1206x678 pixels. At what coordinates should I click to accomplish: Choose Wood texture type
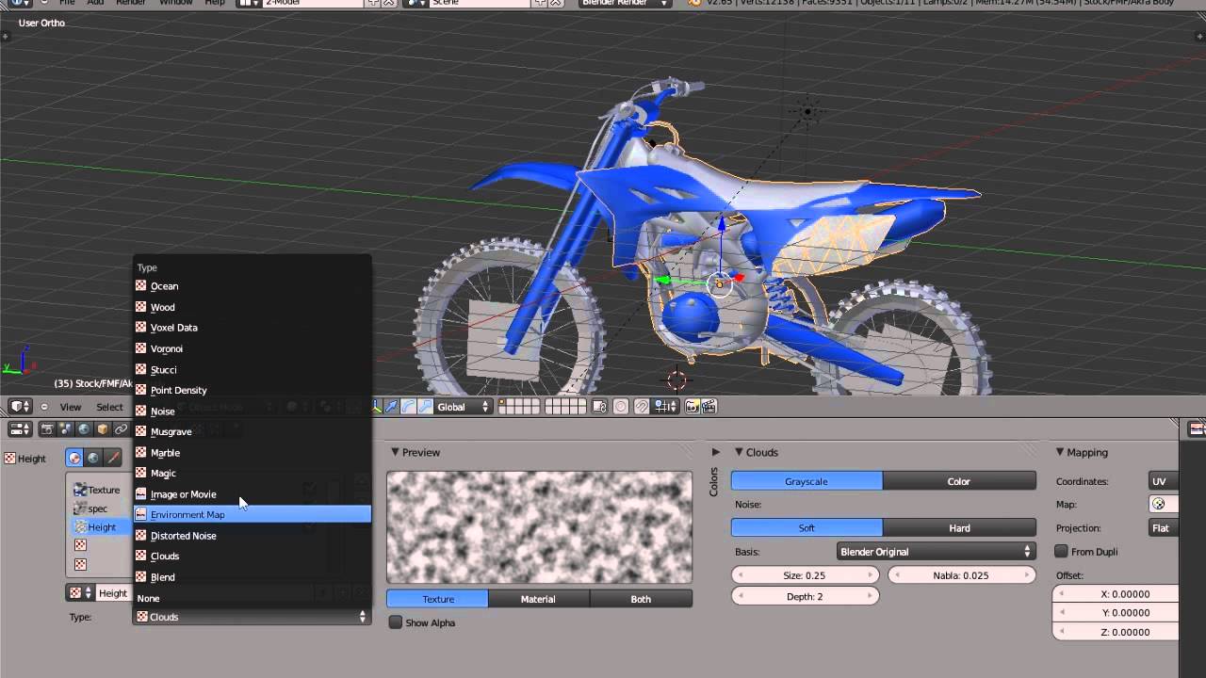(252, 307)
